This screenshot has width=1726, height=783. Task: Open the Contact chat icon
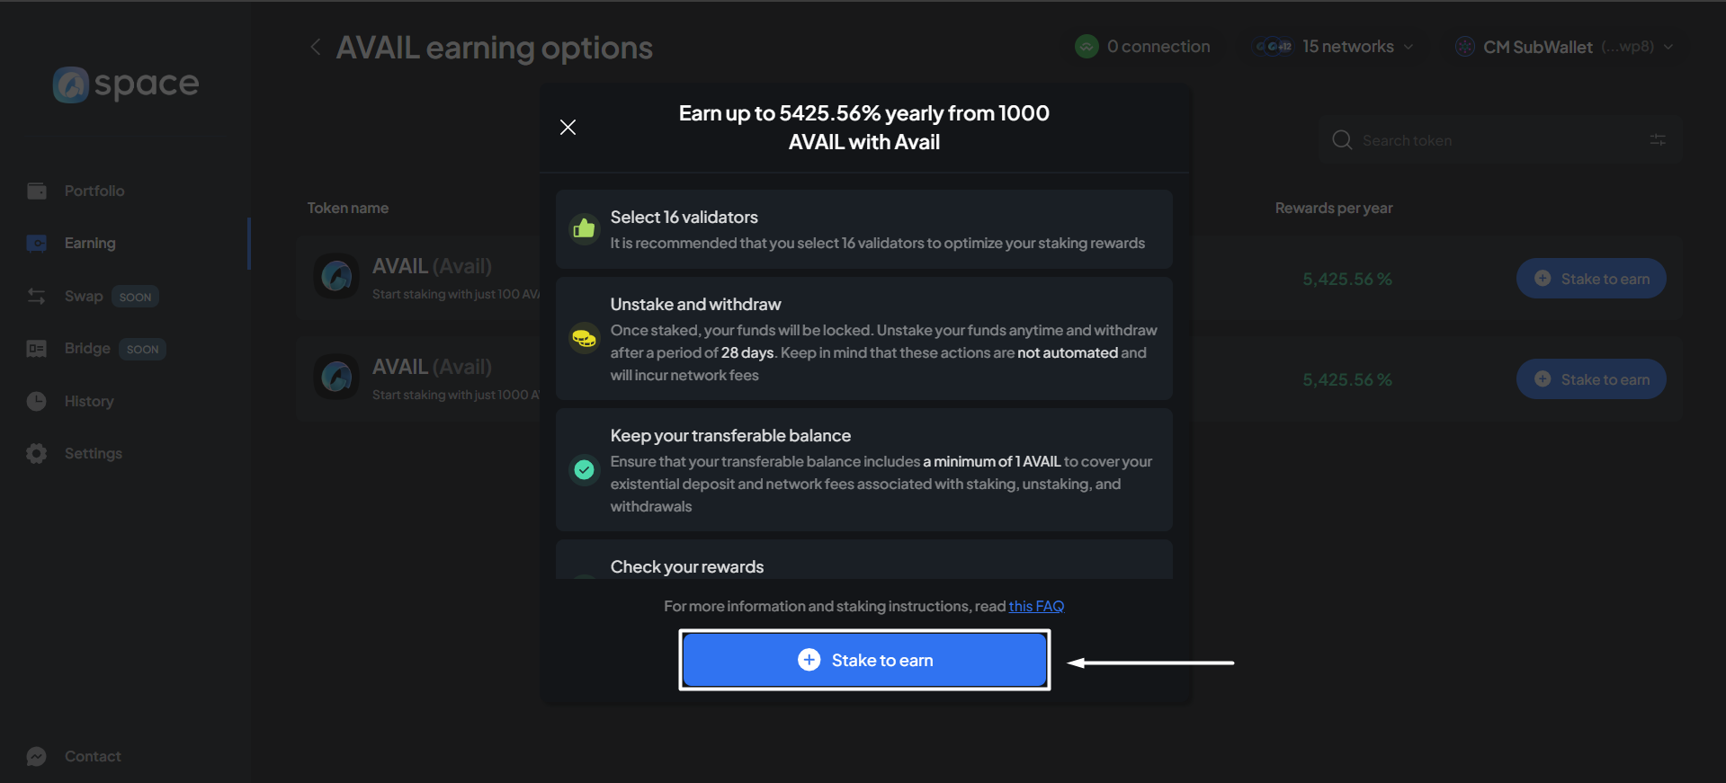(x=37, y=756)
